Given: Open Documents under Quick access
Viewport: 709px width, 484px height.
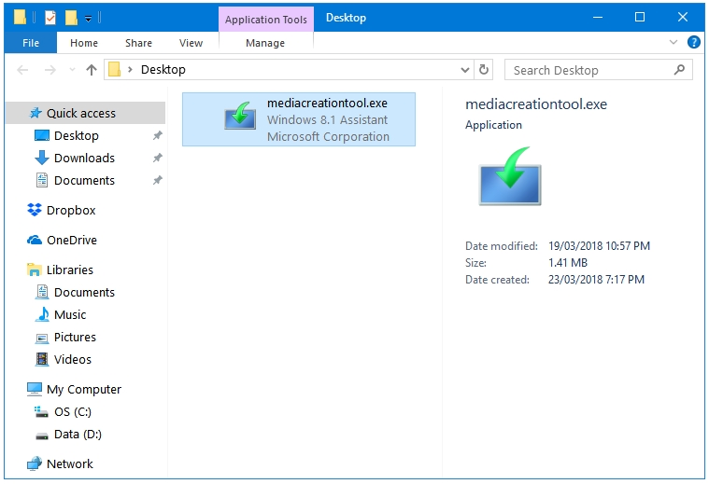Looking at the screenshot, I should tap(84, 180).
